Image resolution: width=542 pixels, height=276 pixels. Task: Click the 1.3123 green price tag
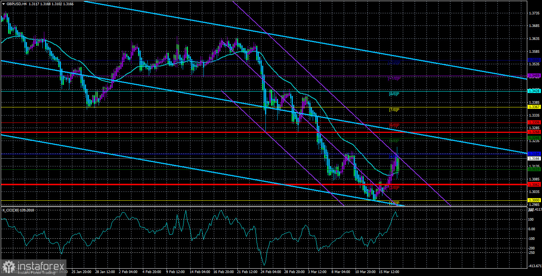pyautogui.click(x=535, y=169)
